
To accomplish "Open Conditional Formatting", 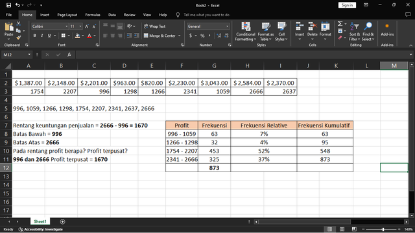I will 246,32.
